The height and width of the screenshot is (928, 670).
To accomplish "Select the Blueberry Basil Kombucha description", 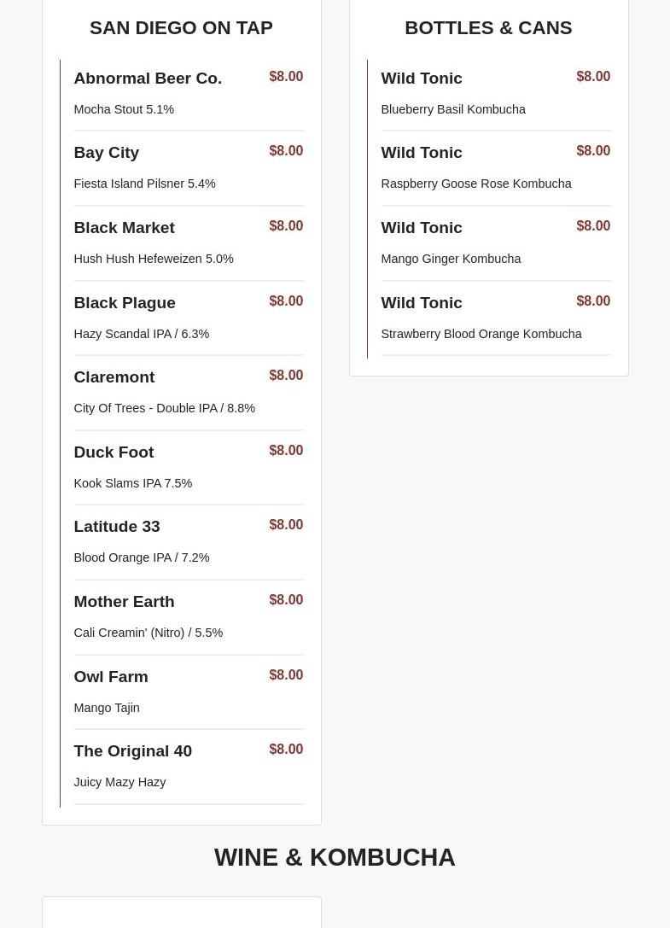I will tap(453, 109).
